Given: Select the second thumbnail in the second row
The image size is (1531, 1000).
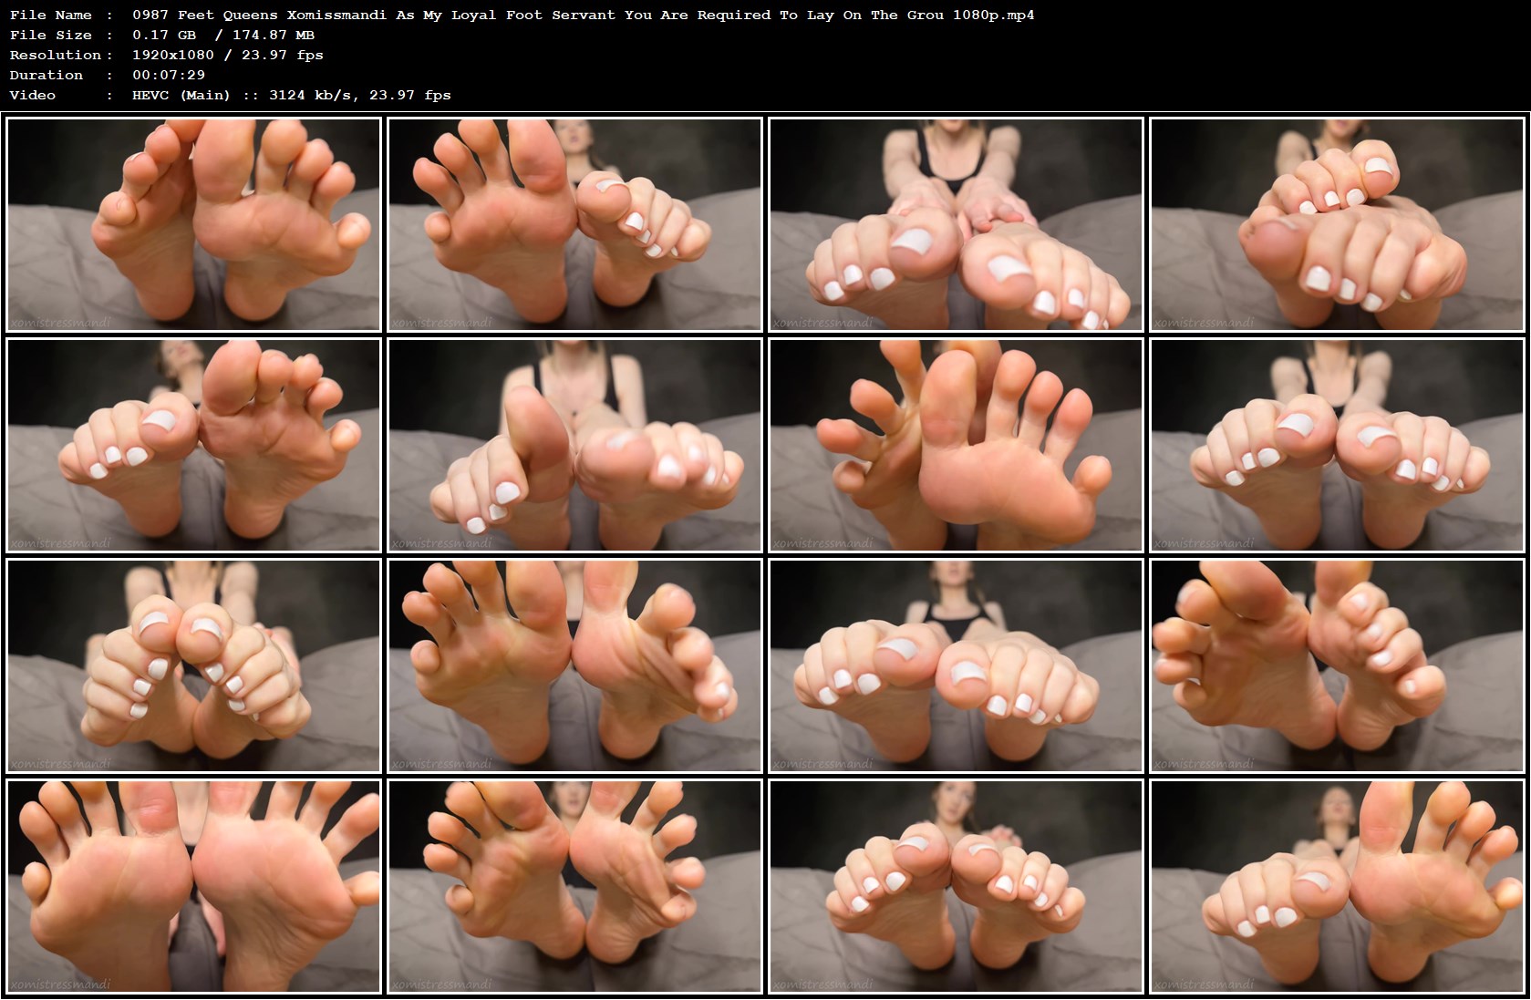Looking at the screenshot, I should (x=574, y=445).
